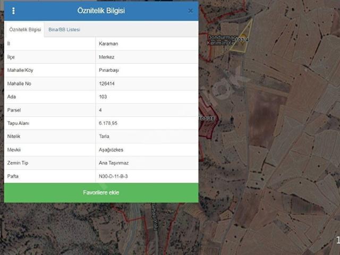Viewport: 340px width, 255px height.
Task: Click the Dondurmacı Kerim'in Yeri map label
Action: pyautogui.click(x=223, y=40)
